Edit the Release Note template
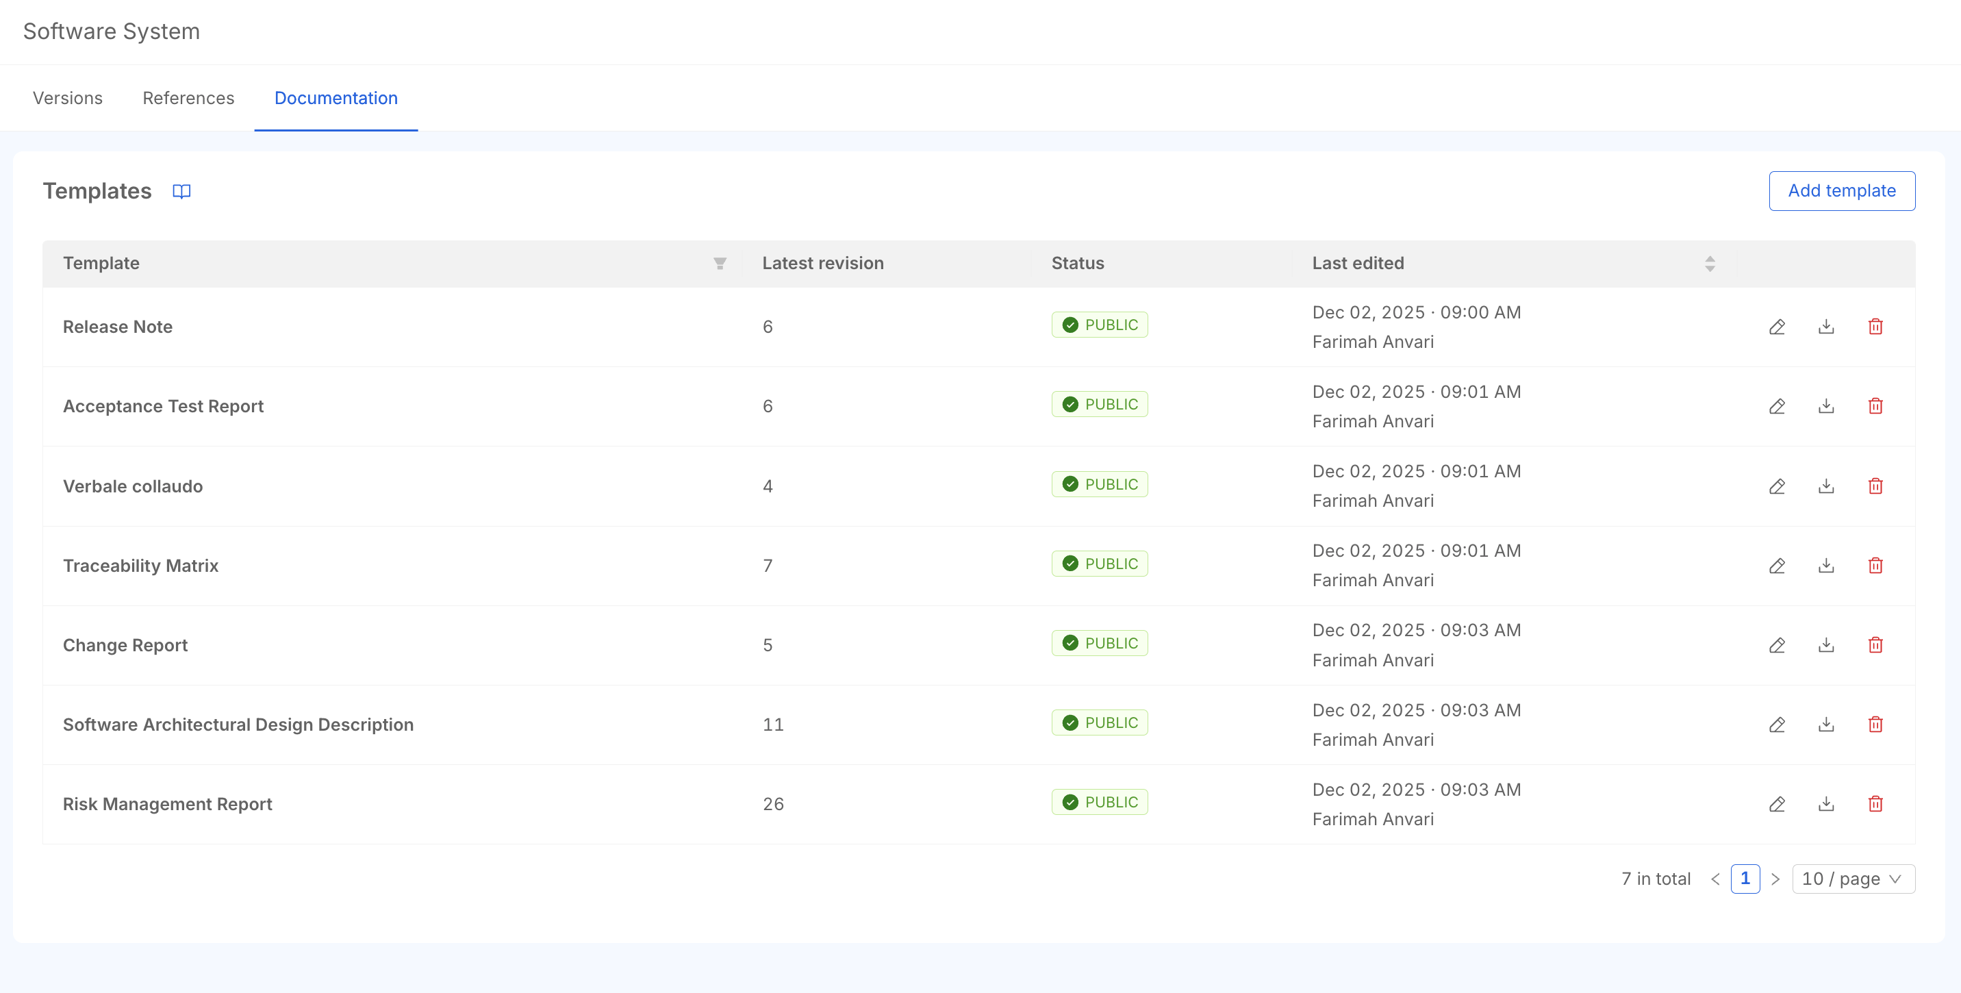Image resolution: width=1961 pixels, height=993 pixels. [1777, 326]
